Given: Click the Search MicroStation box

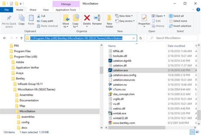Looking at the screenshot, I should click(172, 38).
